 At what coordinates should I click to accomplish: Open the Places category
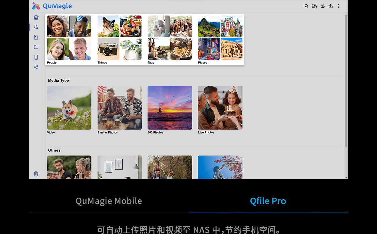point(220,39)
